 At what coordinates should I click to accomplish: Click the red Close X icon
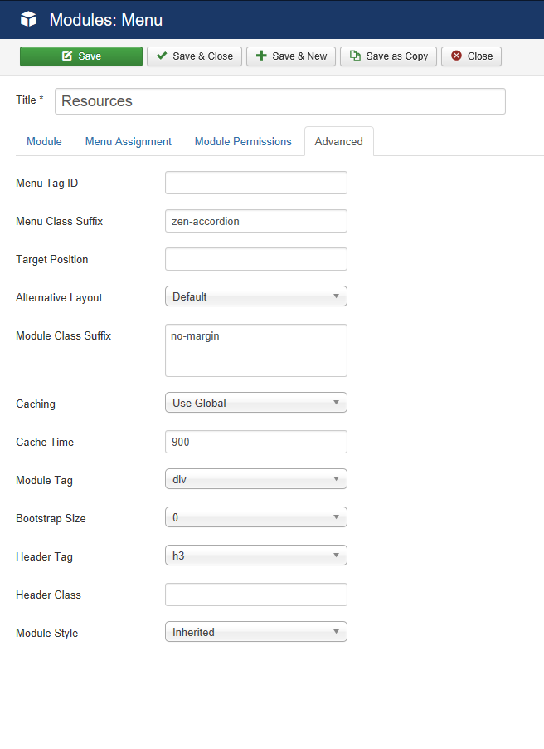[457, 56]
